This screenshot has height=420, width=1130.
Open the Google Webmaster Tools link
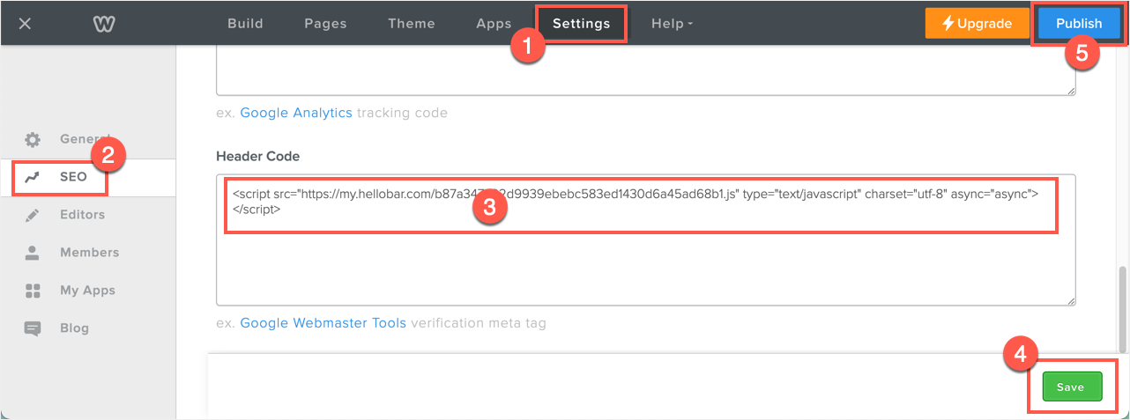coord(323,323)
